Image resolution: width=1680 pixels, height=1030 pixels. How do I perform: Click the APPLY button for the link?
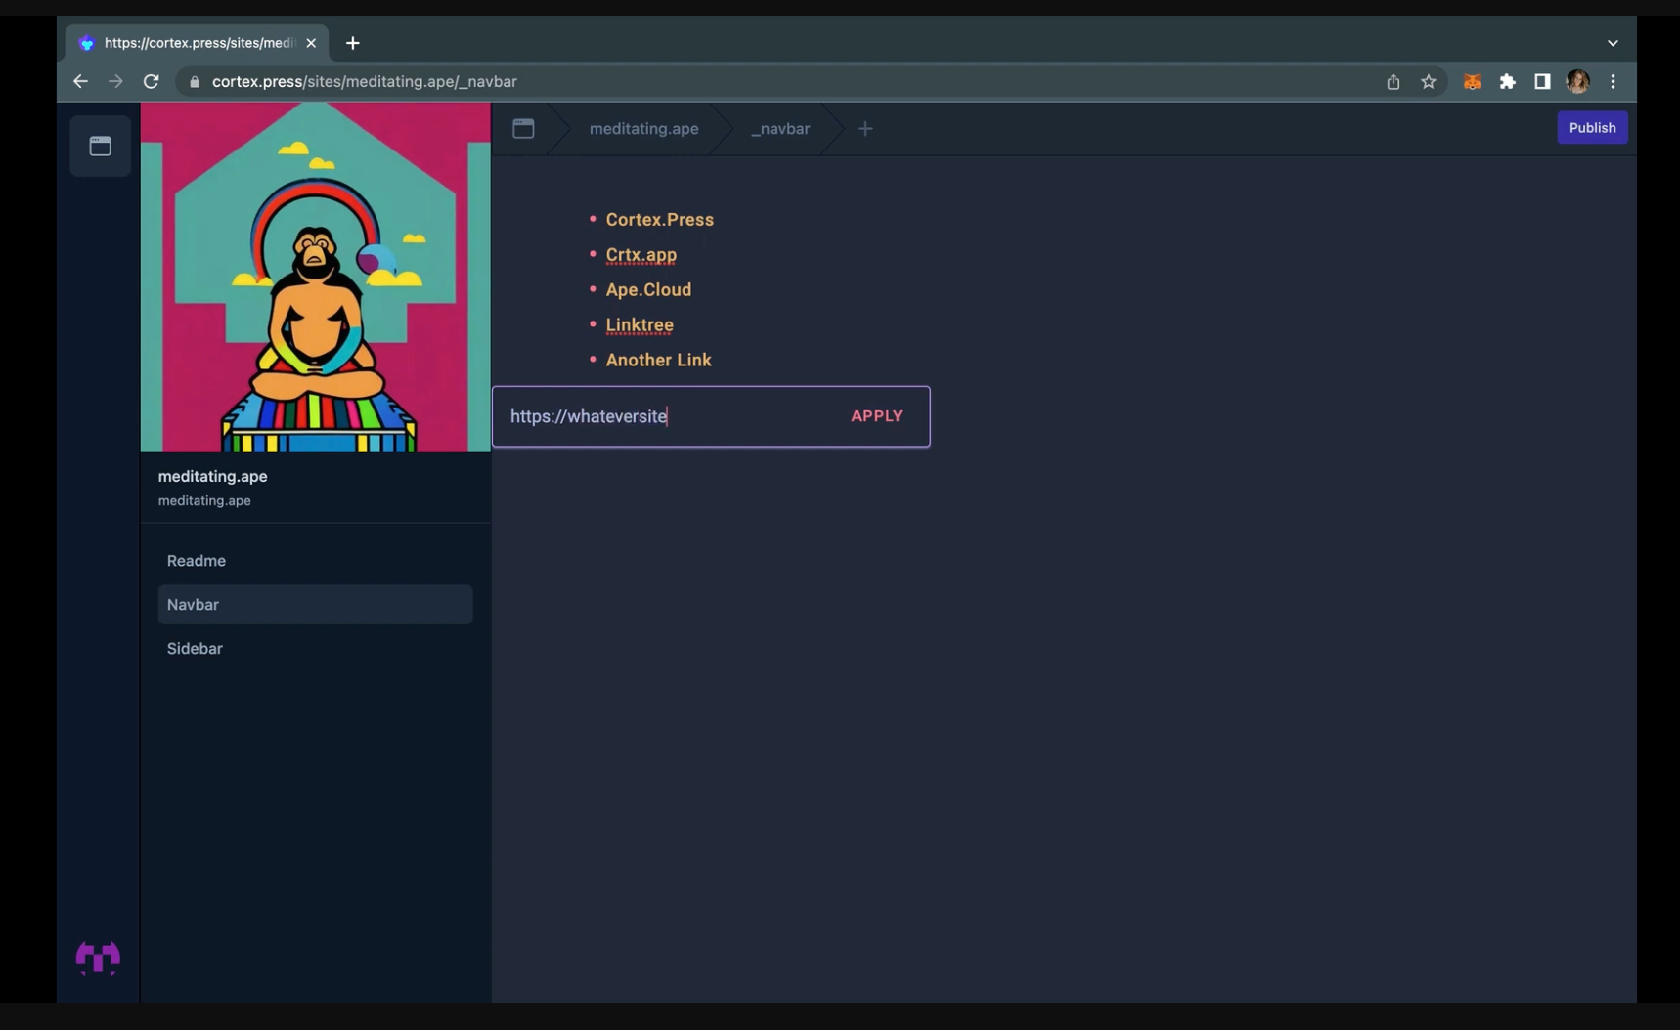coord(876,416)
